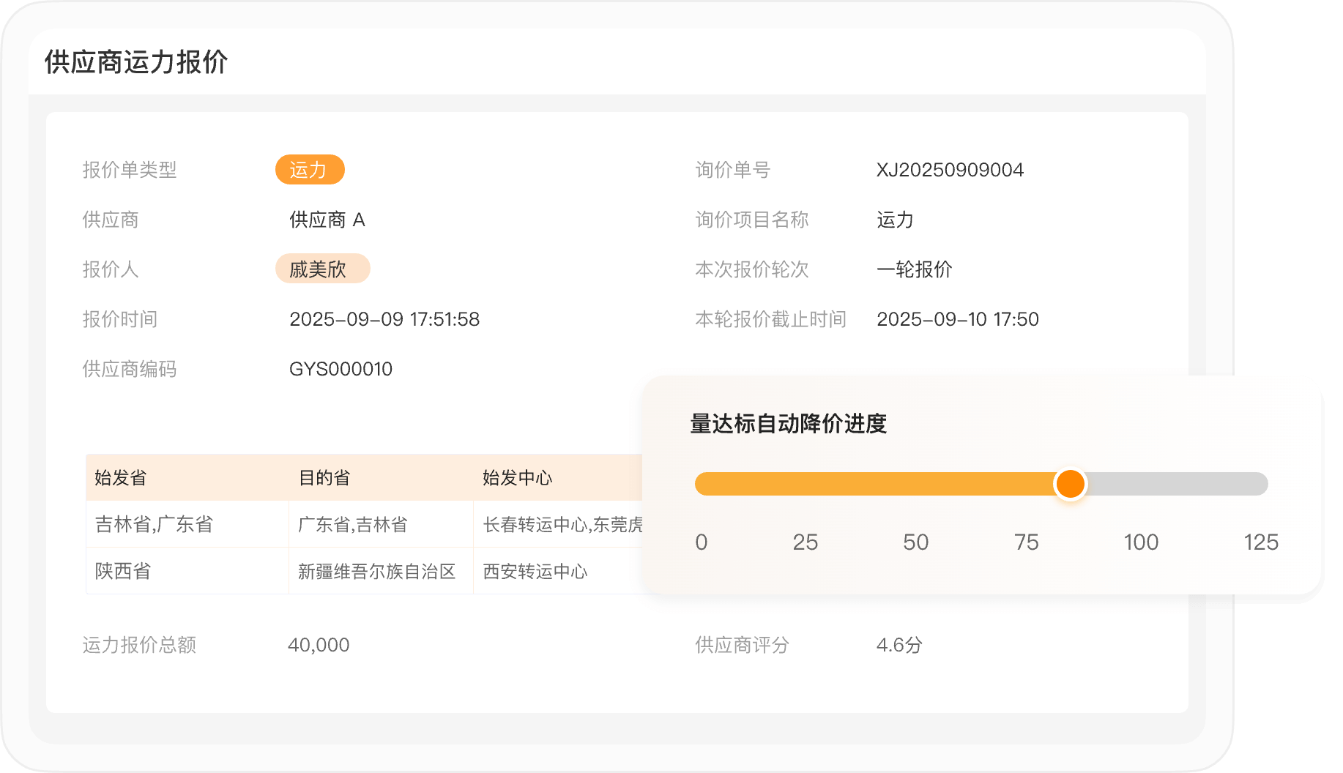Click inquiry number XJ20250909004
Viewport: 1343px width, 773px height.
coord(950,170)
